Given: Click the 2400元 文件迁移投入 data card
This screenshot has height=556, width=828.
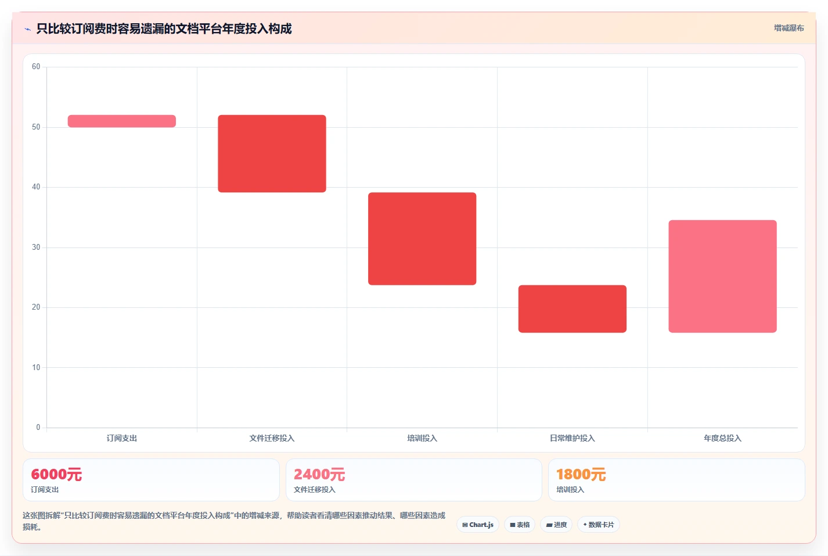Looking at the screenshot, I should point(413,480).
